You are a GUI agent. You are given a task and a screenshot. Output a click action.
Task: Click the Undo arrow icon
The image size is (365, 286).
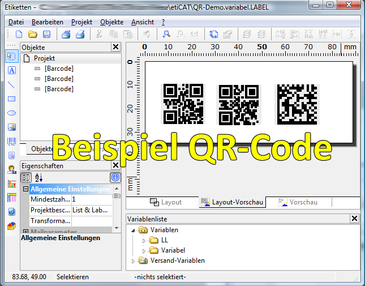pyautogui.click(x=147, y=35)
